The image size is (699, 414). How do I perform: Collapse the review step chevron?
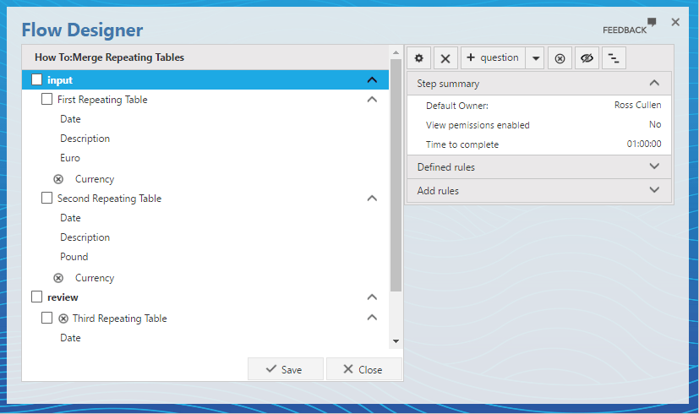pyautogui.click(x=372, y=297)
